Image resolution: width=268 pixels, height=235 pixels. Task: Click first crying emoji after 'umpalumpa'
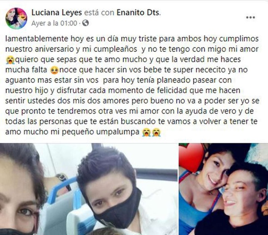pyautogui.click(x=146, y=132)
